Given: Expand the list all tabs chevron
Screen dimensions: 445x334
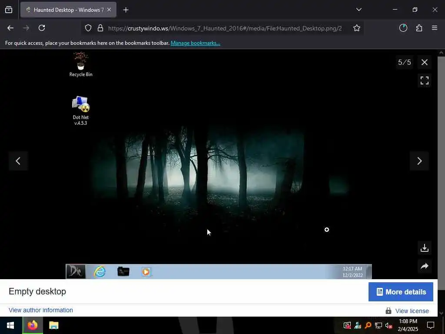Looking at the screenshot, I should pos(359,10).
